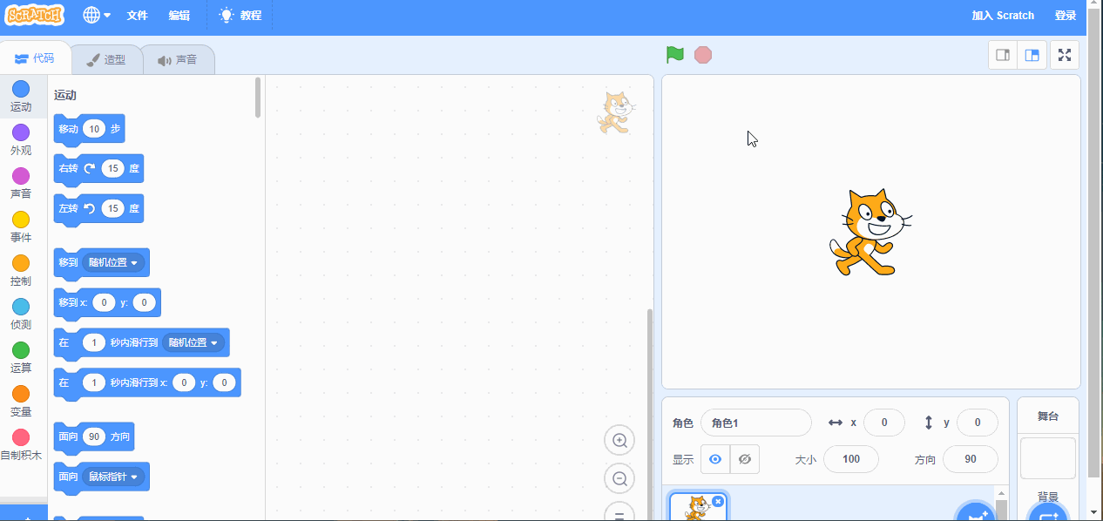Screen dimensions: 1103x521
Task: Click sprite x position field
Action: (883, 423)
